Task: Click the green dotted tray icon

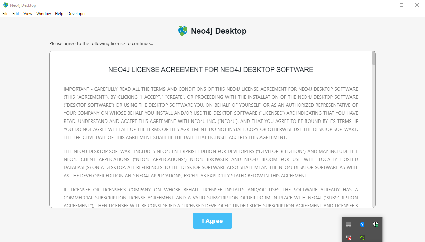Action: 362,238
